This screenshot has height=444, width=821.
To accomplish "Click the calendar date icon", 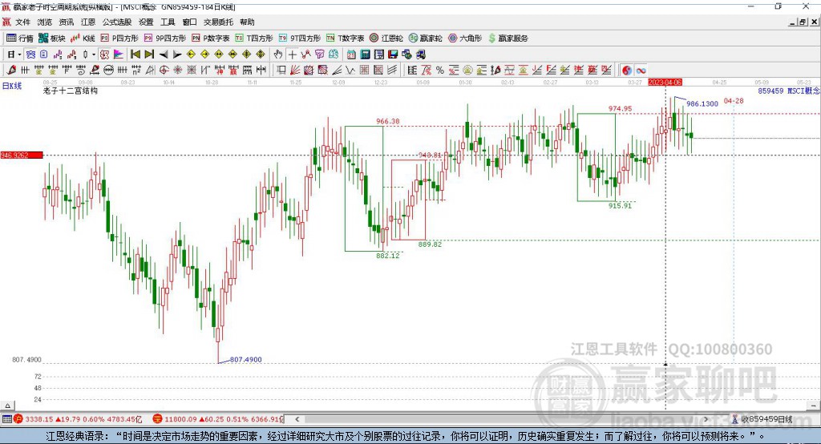I will (351, 54).
